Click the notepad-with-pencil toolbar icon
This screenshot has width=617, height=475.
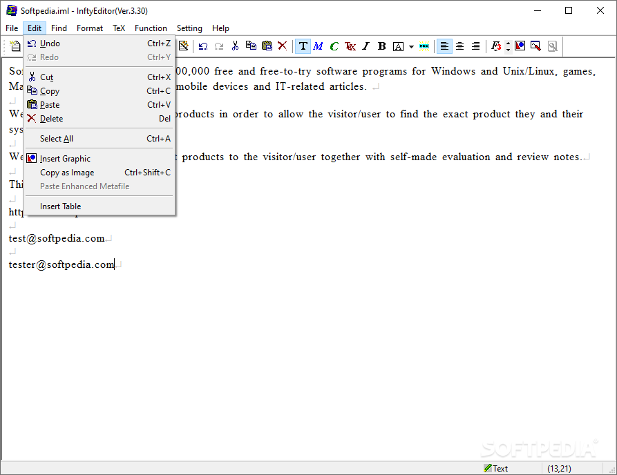tap(183, 46)
